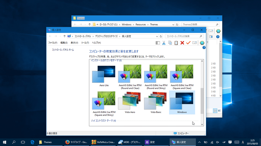Open recent locations dropdown in Themes window
The height and width of the screenshot is (146, 261).
(85, 25)
